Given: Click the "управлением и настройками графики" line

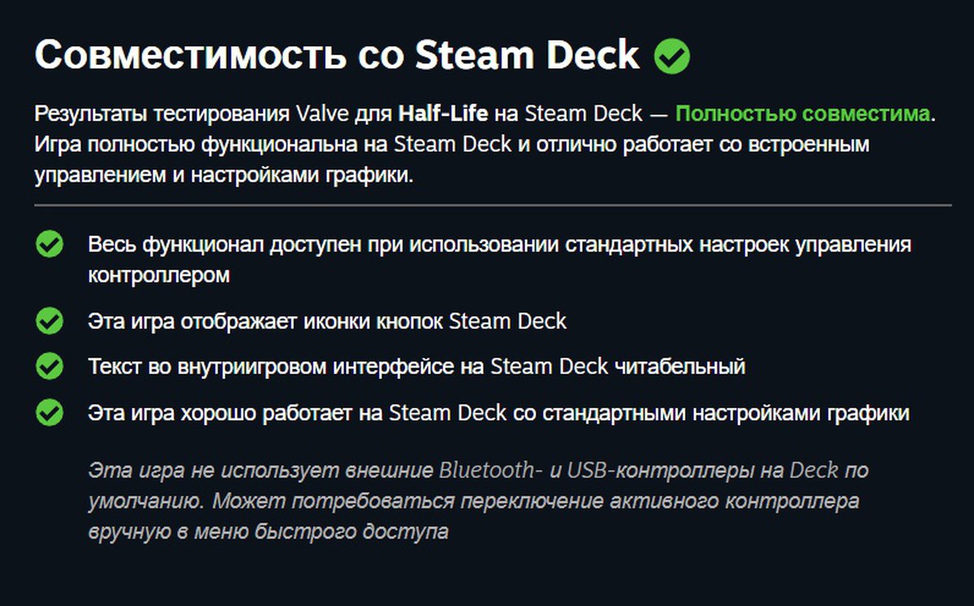Looking at the screenshot, I should click(224, 176).
